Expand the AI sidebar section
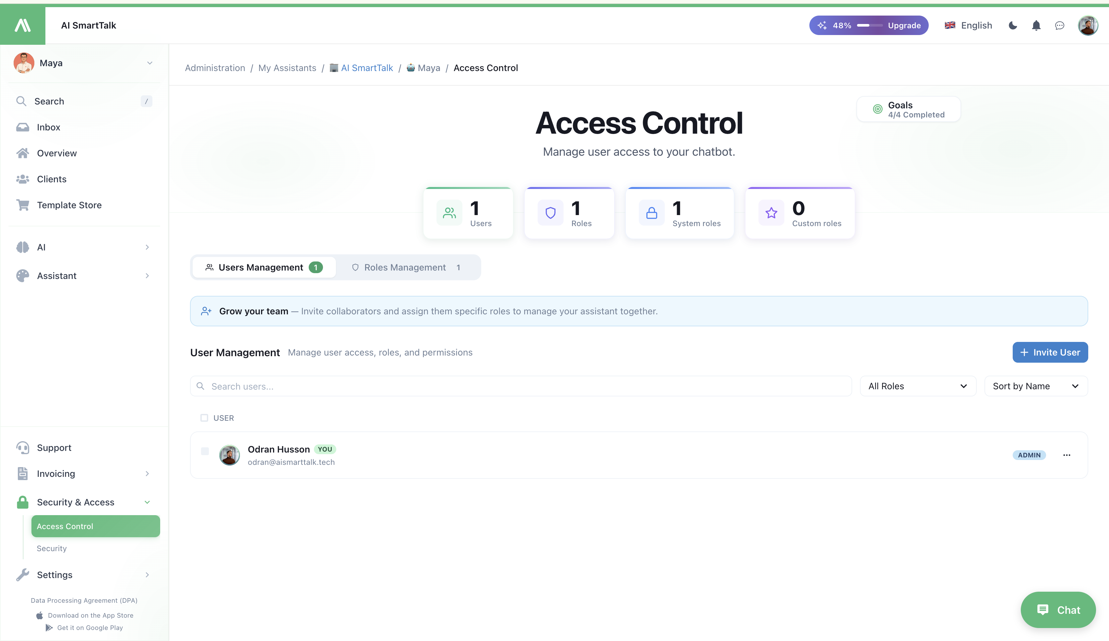The image size is (1109, 641). pyautogui.click(x=147, y=248)
